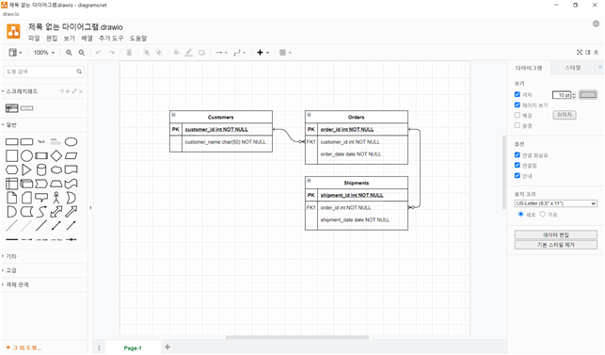The width and height of the screenshot is (605, 355).
Task: Expand the 고급 shape section
Action: point(11,270)
